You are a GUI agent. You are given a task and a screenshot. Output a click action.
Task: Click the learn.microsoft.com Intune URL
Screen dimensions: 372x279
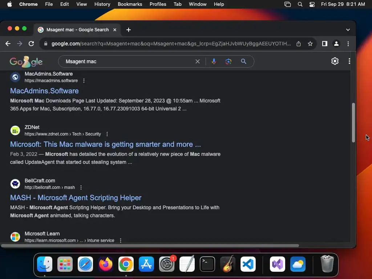point(69,240)
